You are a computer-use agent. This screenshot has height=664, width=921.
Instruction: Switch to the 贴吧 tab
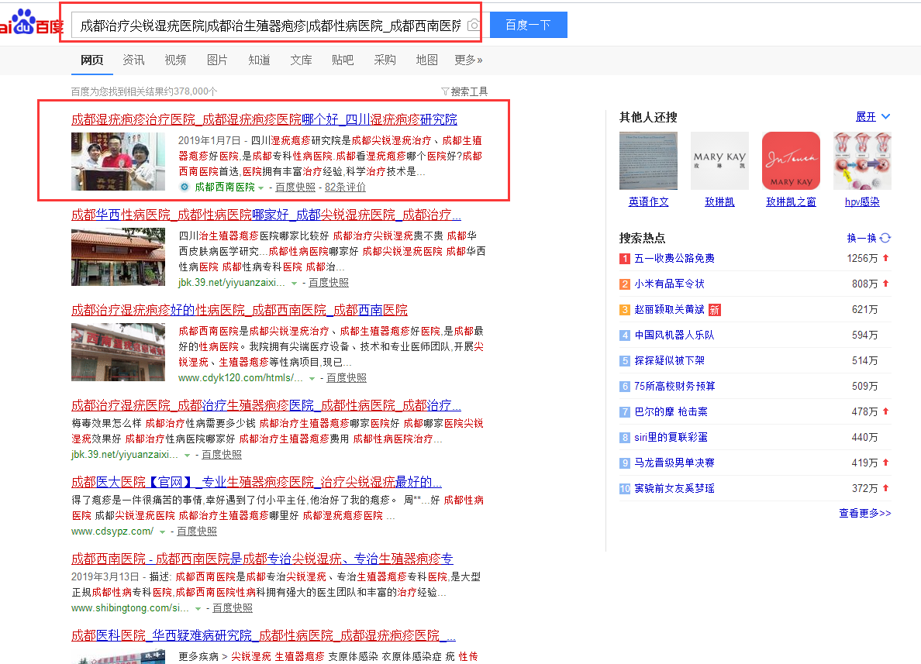[343, 60]
